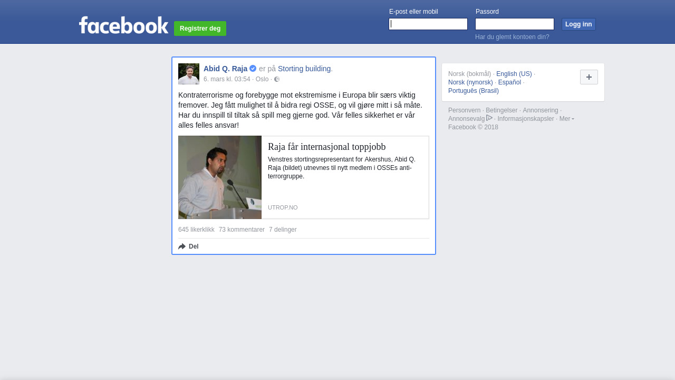Open the Annonsevalg footer link

[466, 119]
